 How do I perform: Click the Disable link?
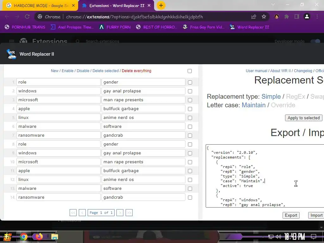(x=83, y=71)
